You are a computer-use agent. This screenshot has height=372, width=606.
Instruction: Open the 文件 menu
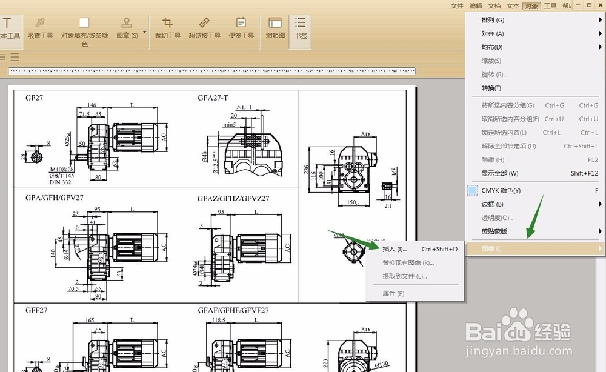click(x=457, y=6)
